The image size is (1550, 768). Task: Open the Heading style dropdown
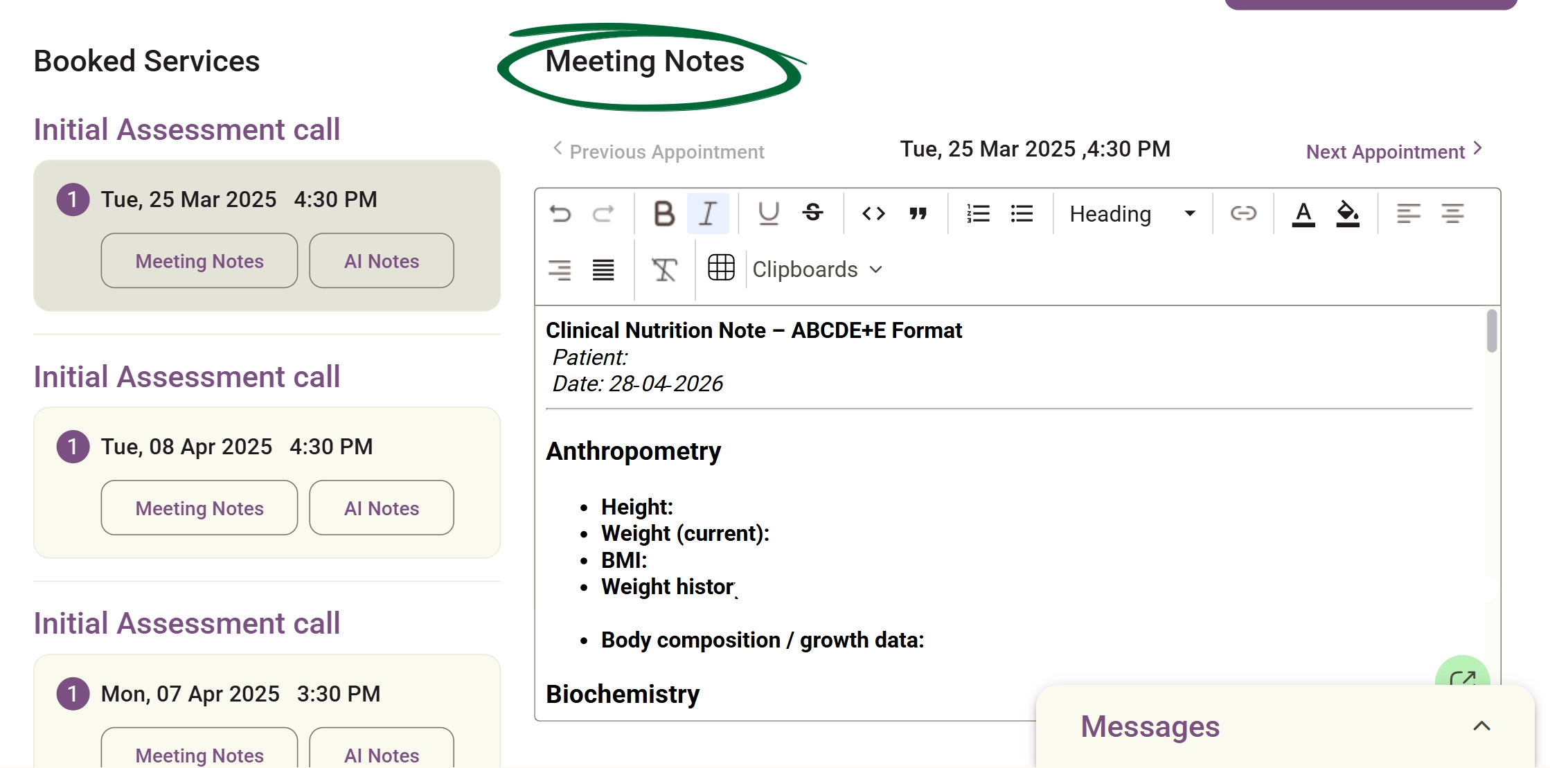(1133, 214)
